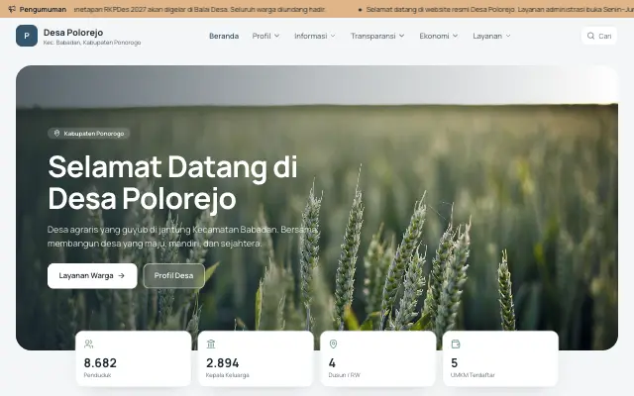
Task: Click the Selamat Datang di Desa Polorejo heading
Action: 172,182
